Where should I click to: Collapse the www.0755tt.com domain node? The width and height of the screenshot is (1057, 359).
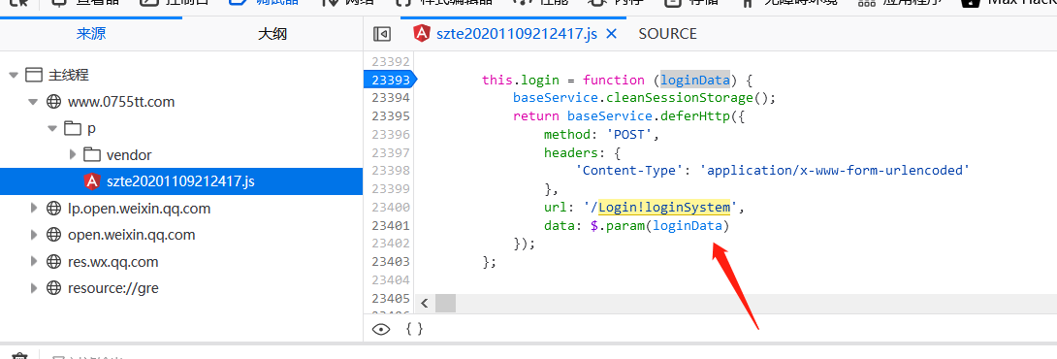(x=34, y=102)
